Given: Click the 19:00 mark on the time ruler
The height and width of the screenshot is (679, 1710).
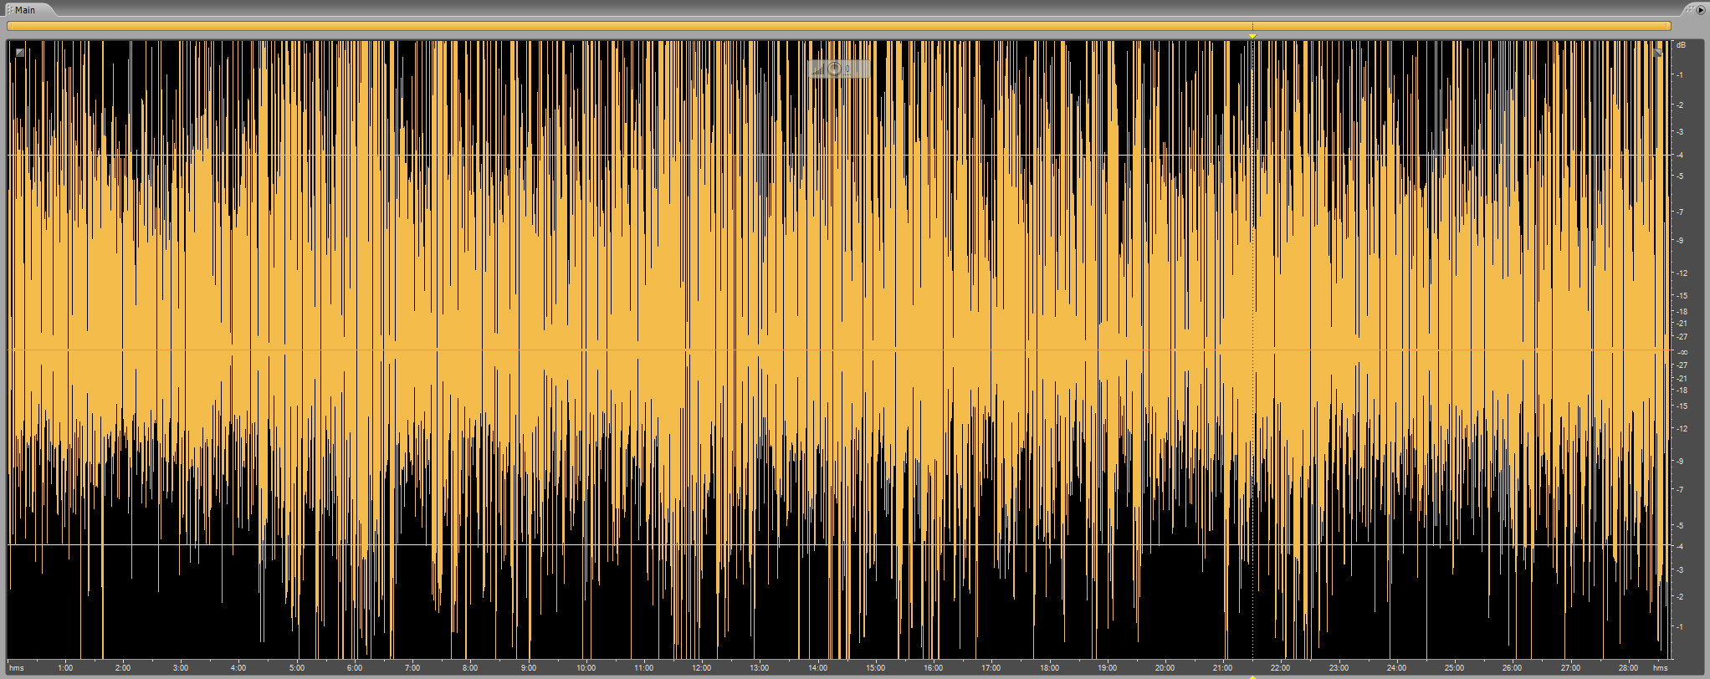Looking at the screenshot, I should coord(1107,667).
